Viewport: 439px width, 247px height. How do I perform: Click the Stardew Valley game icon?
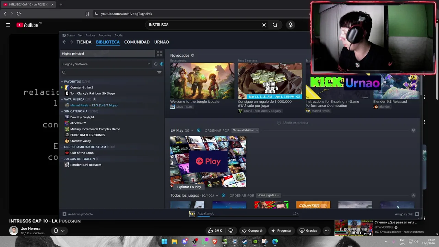pyautogui.click(x=67, y=141)
